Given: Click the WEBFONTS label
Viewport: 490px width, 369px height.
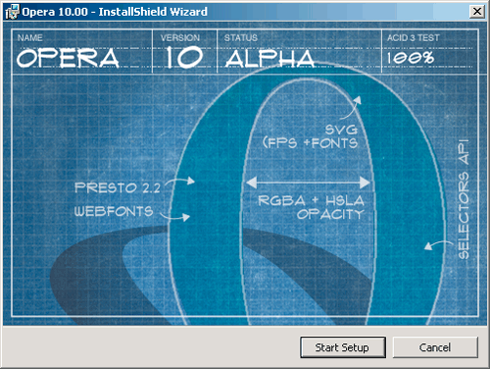Looking at the screenshot, I should [114, 211].
